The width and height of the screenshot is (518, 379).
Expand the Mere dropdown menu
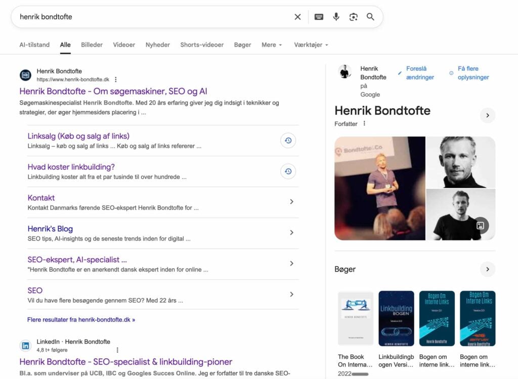[x=272, y=44]
